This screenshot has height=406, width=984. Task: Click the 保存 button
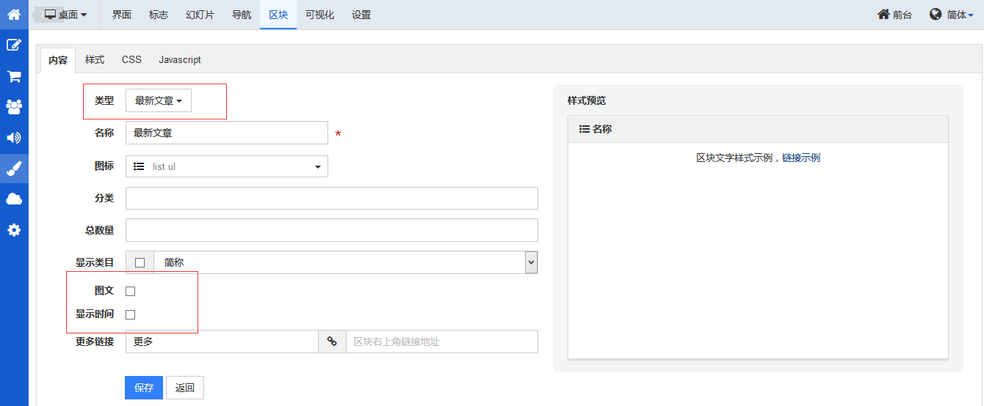point(144,388)
